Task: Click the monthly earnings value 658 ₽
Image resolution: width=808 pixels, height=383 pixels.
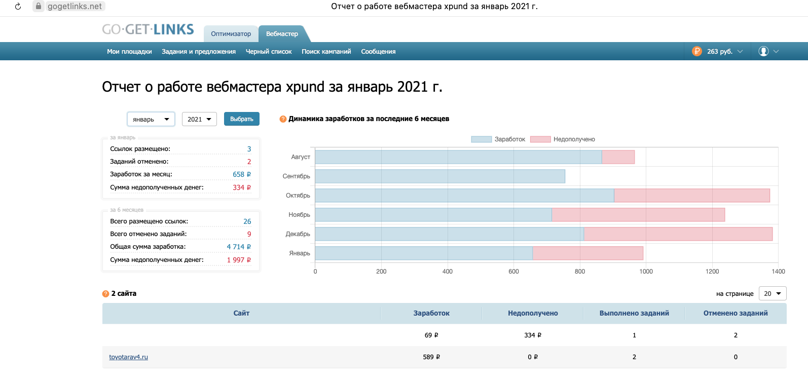Action: [x=242, y=174]
